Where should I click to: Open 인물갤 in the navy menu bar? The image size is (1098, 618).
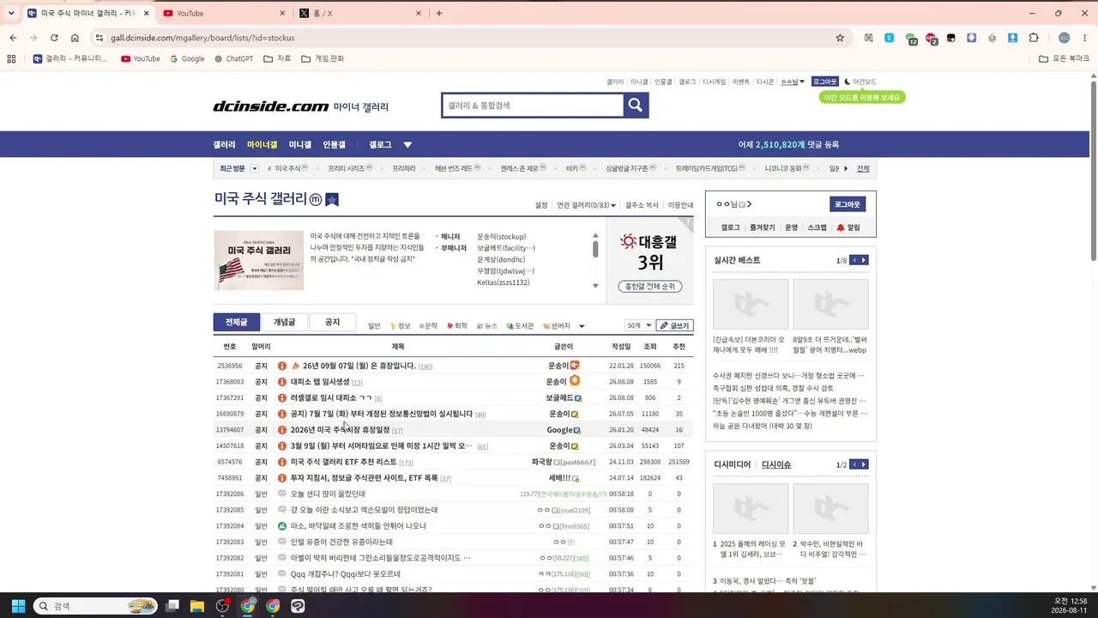coord(335,145)
